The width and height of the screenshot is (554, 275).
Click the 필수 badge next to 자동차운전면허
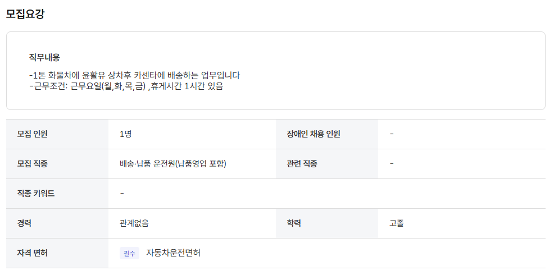(129, 253)
